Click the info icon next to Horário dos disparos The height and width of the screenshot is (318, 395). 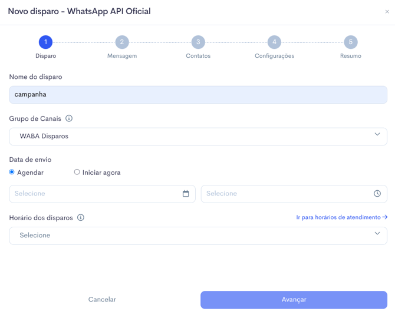(81, 217)
